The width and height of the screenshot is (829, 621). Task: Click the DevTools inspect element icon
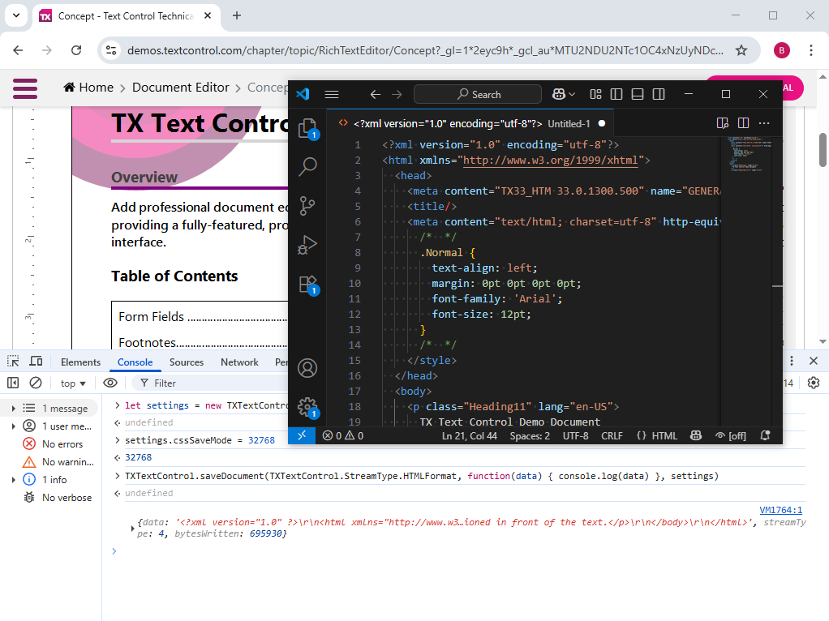point(14,362)
